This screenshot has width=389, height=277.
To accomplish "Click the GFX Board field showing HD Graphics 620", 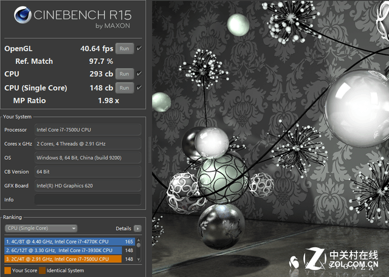I will [x=88, y=185].
